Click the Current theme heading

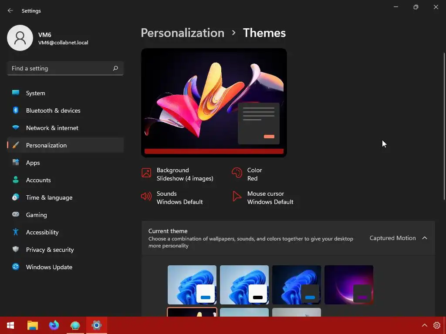[x=168, y=231]
